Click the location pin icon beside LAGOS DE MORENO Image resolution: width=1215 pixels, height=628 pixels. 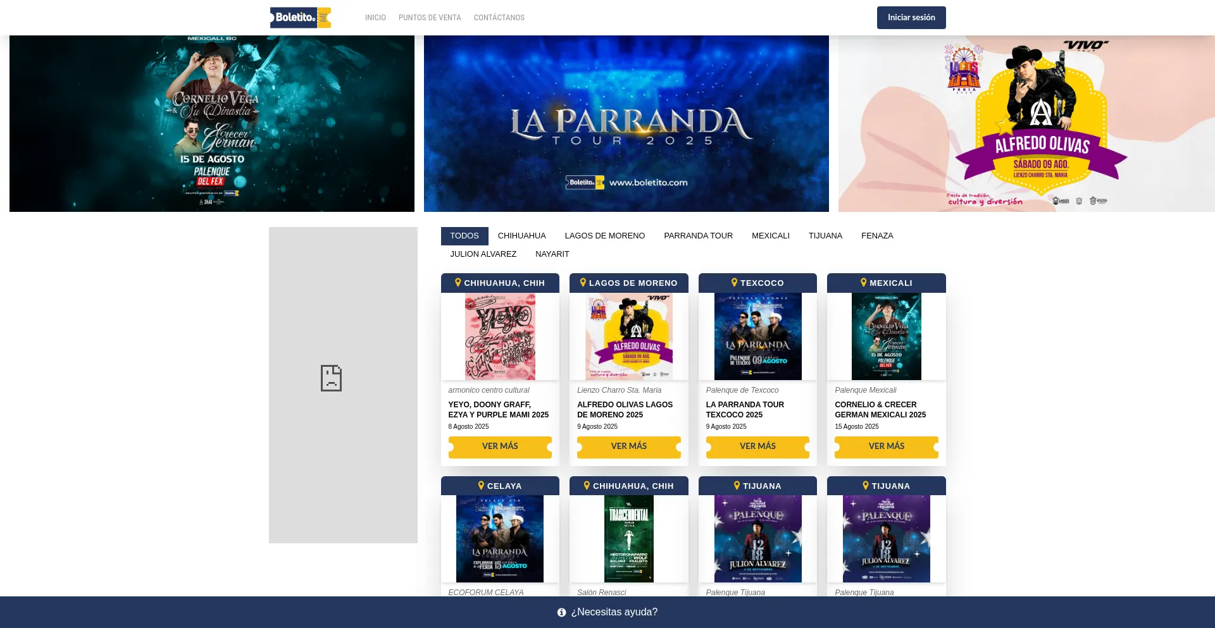tap(583, 283)
